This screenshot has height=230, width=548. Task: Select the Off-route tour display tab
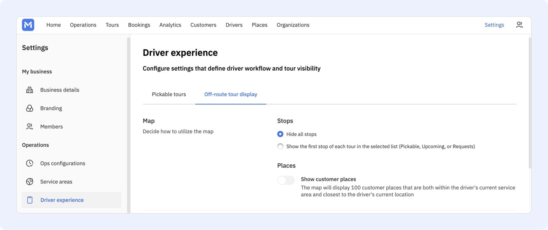(231, 94)
